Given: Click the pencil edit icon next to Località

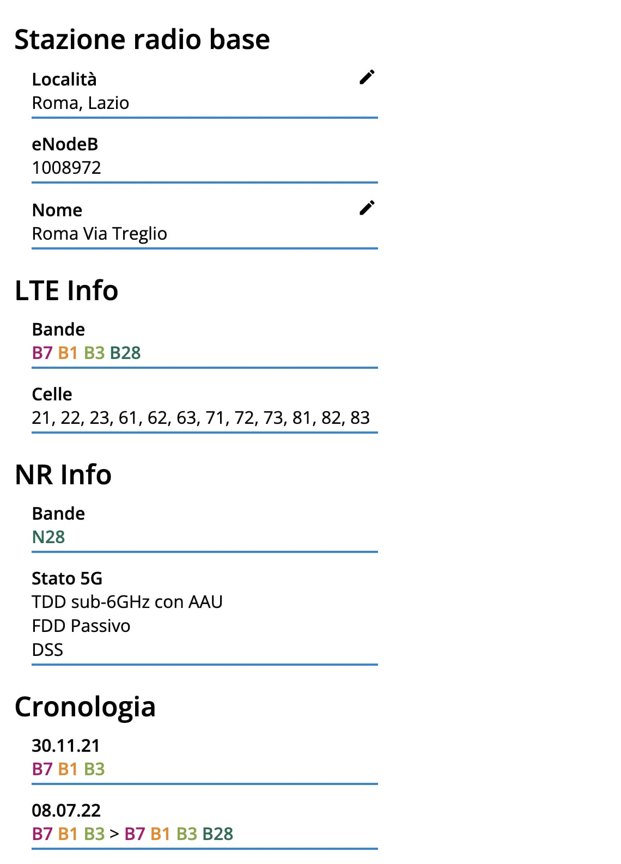Looking at the screenshot, I should (367, 77).
